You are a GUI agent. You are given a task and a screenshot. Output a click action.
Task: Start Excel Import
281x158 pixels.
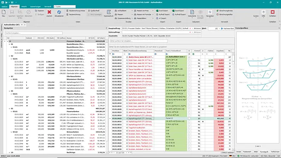(162, 11)
